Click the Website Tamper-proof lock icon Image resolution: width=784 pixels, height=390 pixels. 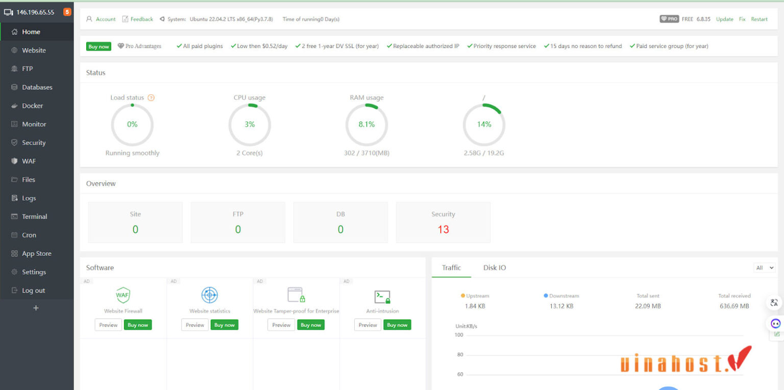point(296,295)
